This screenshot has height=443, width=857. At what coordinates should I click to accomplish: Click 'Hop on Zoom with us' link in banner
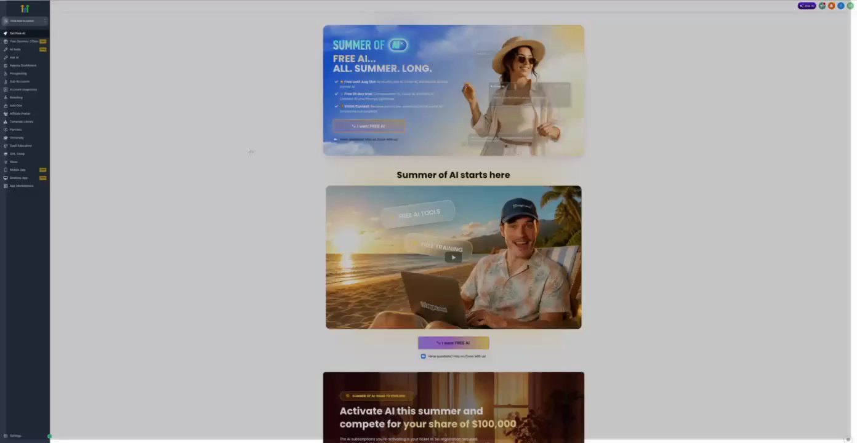382,140
